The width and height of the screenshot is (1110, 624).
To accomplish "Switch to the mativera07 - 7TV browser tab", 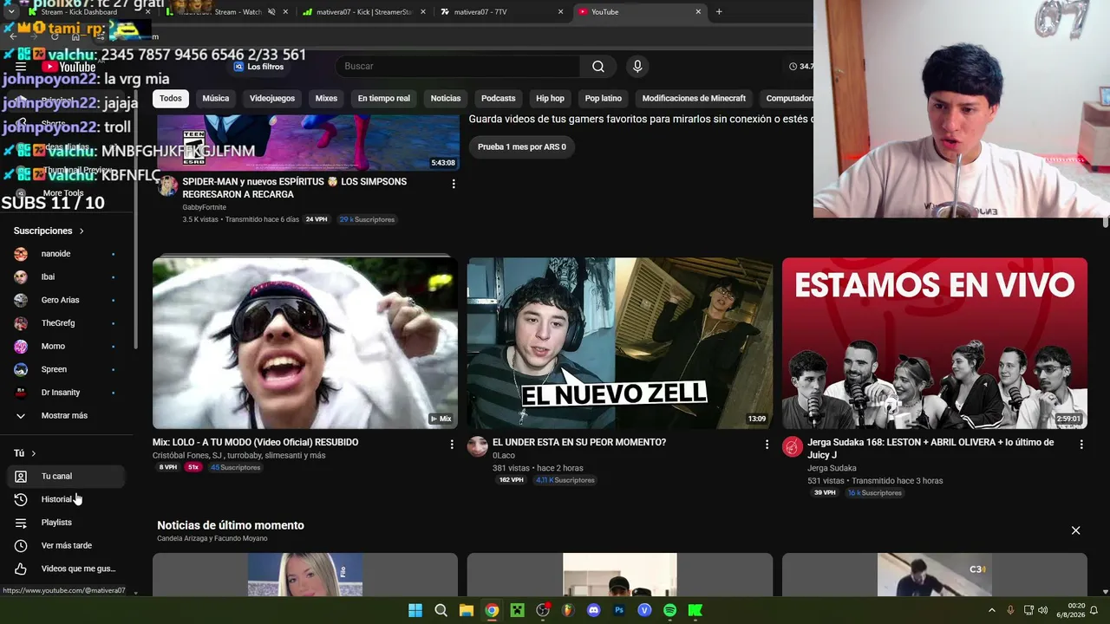I will [500, 12].
